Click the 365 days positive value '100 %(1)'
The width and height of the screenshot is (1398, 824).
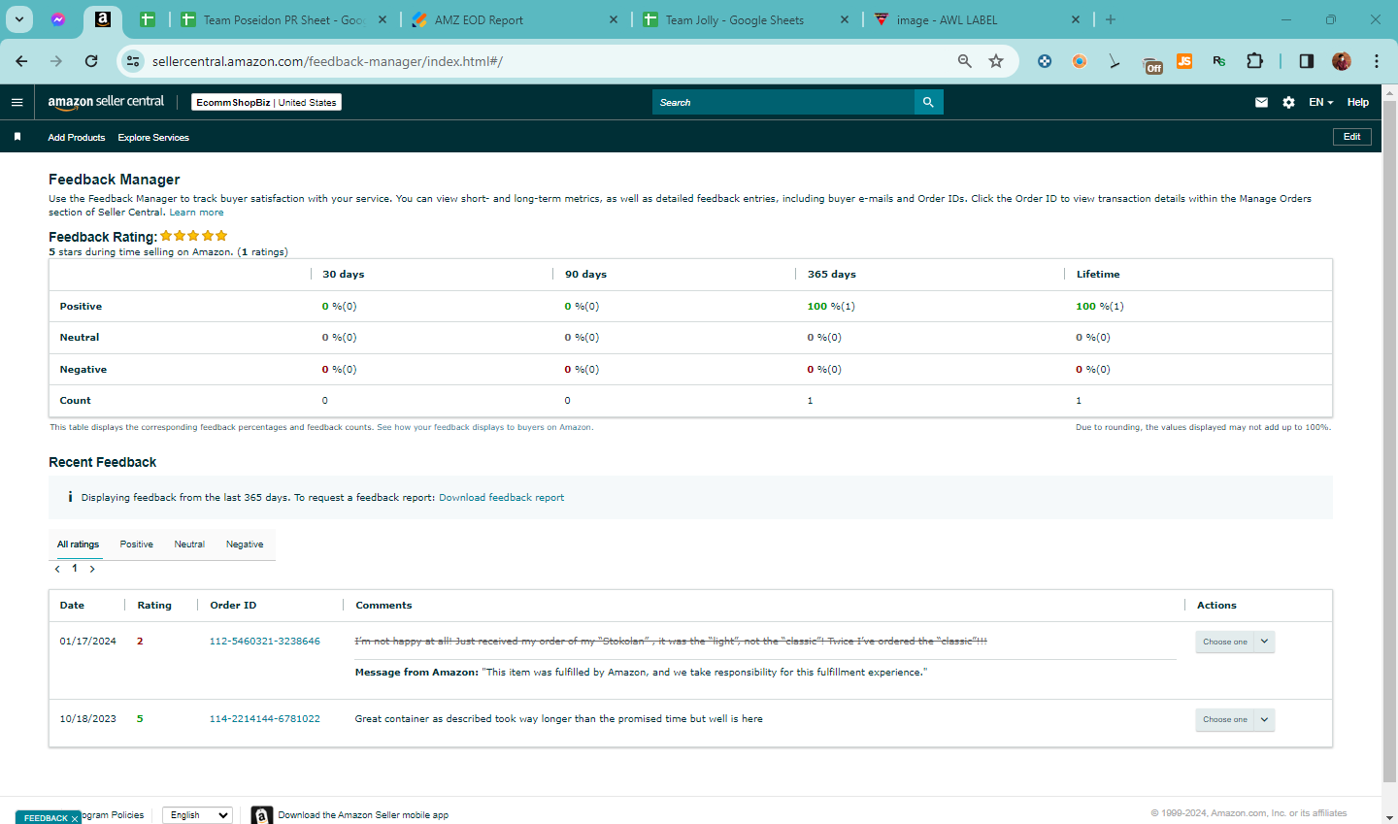click(831, 307)
